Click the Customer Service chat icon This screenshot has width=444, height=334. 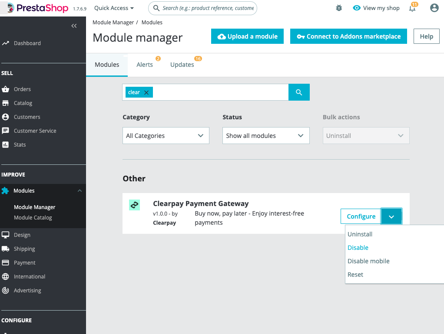coord(5,131)
